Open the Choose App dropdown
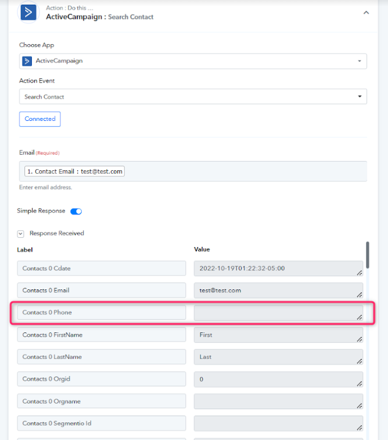 coord(193,61)
